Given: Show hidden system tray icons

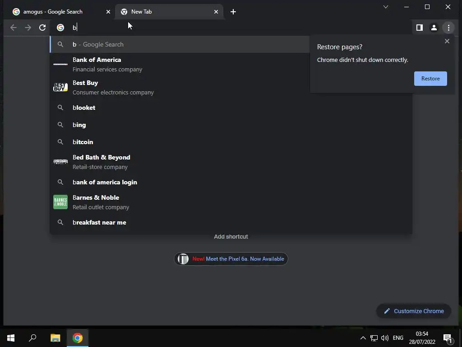Looking at the screenshot, I should [363, 338].
